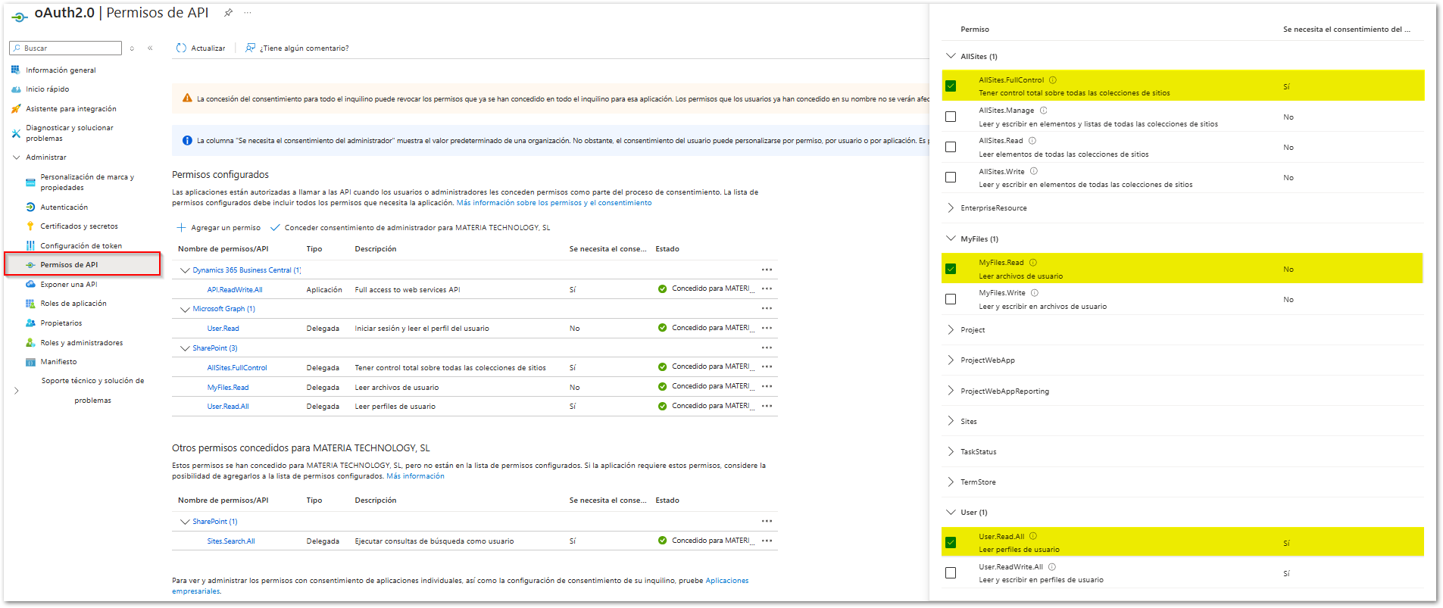
Task: Click Agregar un permiso
Action: click(219, 228)
